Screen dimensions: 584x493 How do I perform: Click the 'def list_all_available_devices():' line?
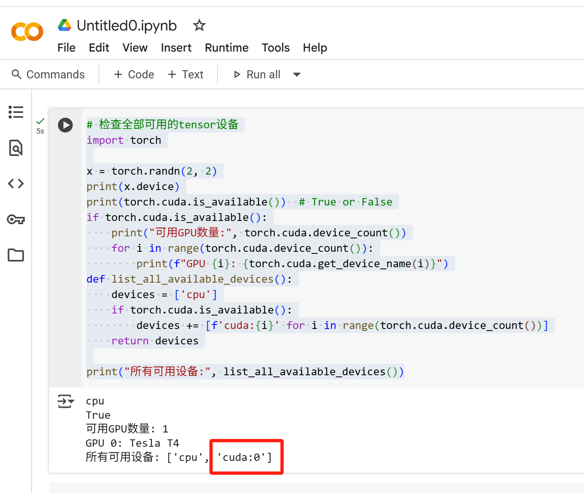point(189,279)
